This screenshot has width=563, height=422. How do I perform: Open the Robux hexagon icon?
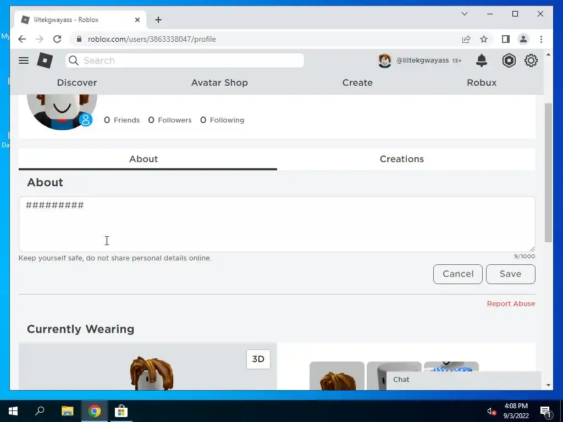(509, 60)
